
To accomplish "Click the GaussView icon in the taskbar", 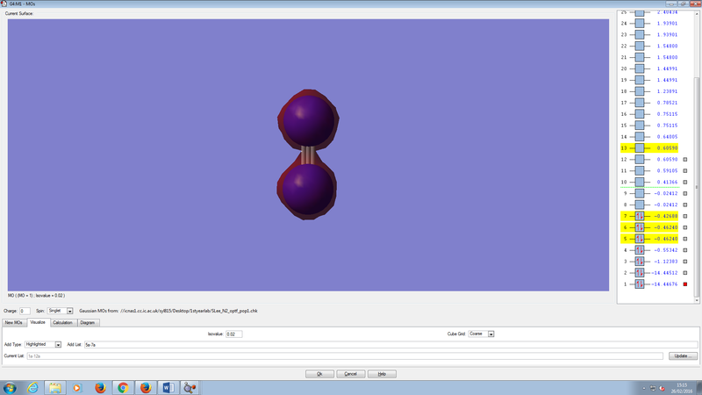I will coord(190,387).
